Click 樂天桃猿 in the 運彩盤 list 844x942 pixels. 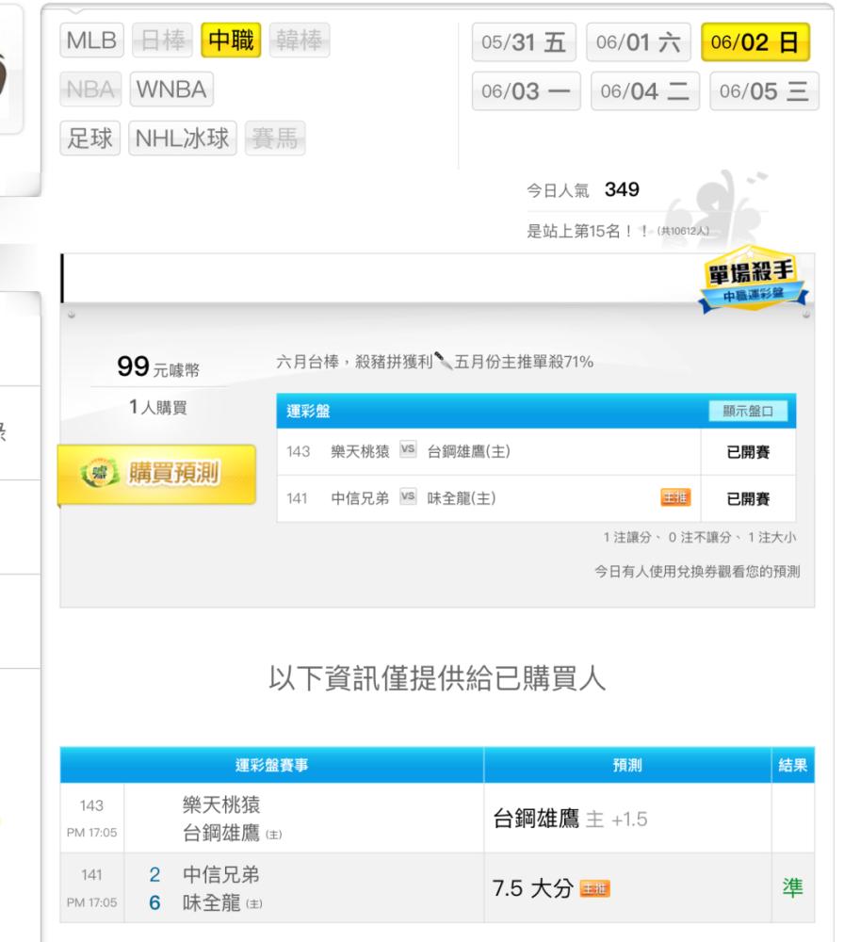(360, 451)
